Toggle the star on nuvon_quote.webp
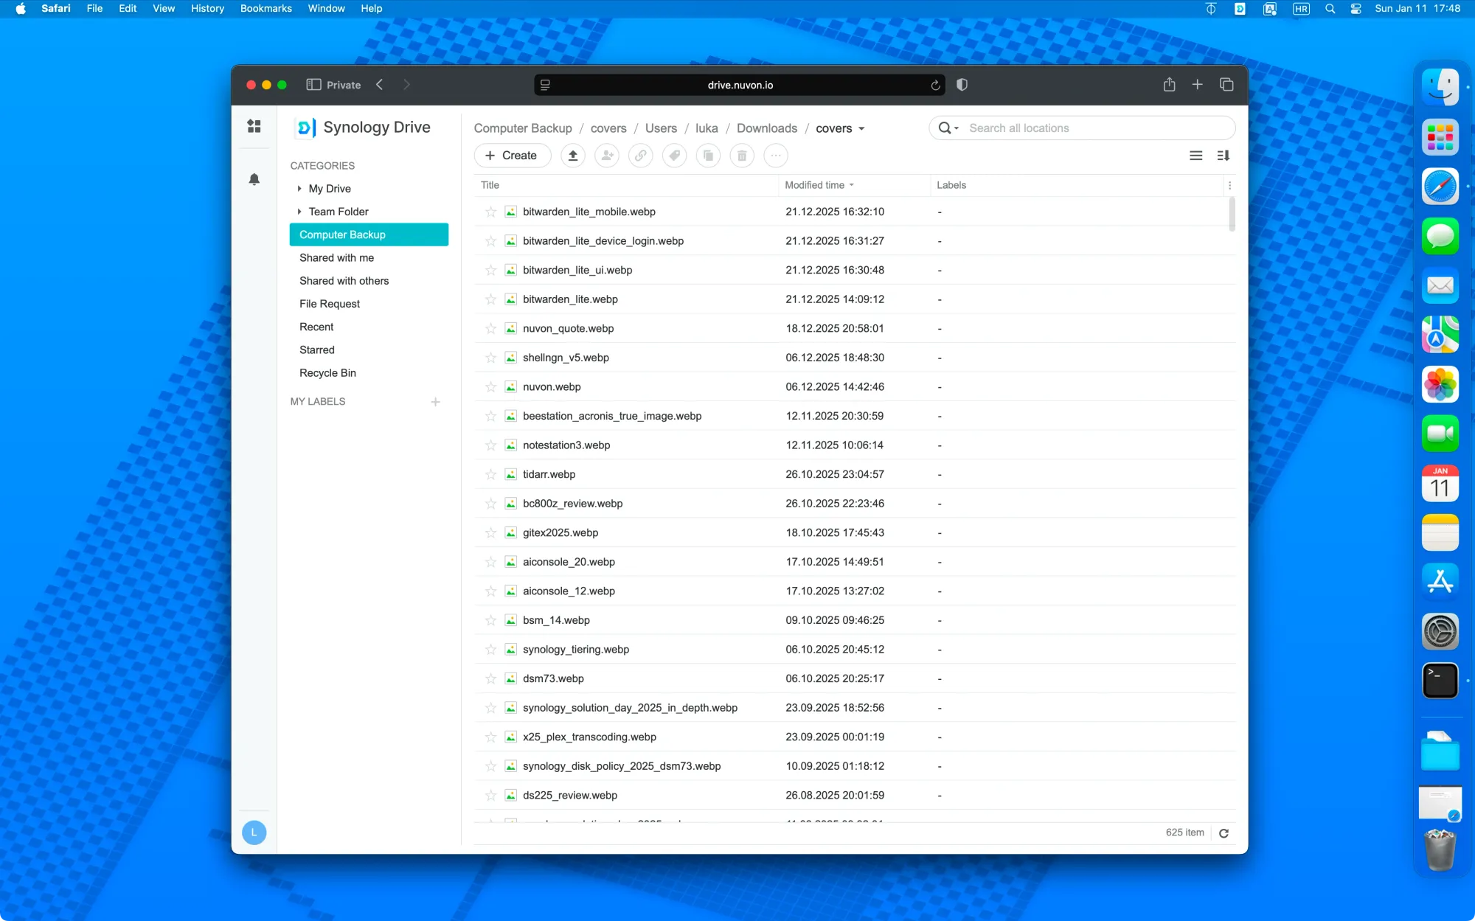Image resolution: width=1475 pixels, height=921 pixels. coord(490,329)
